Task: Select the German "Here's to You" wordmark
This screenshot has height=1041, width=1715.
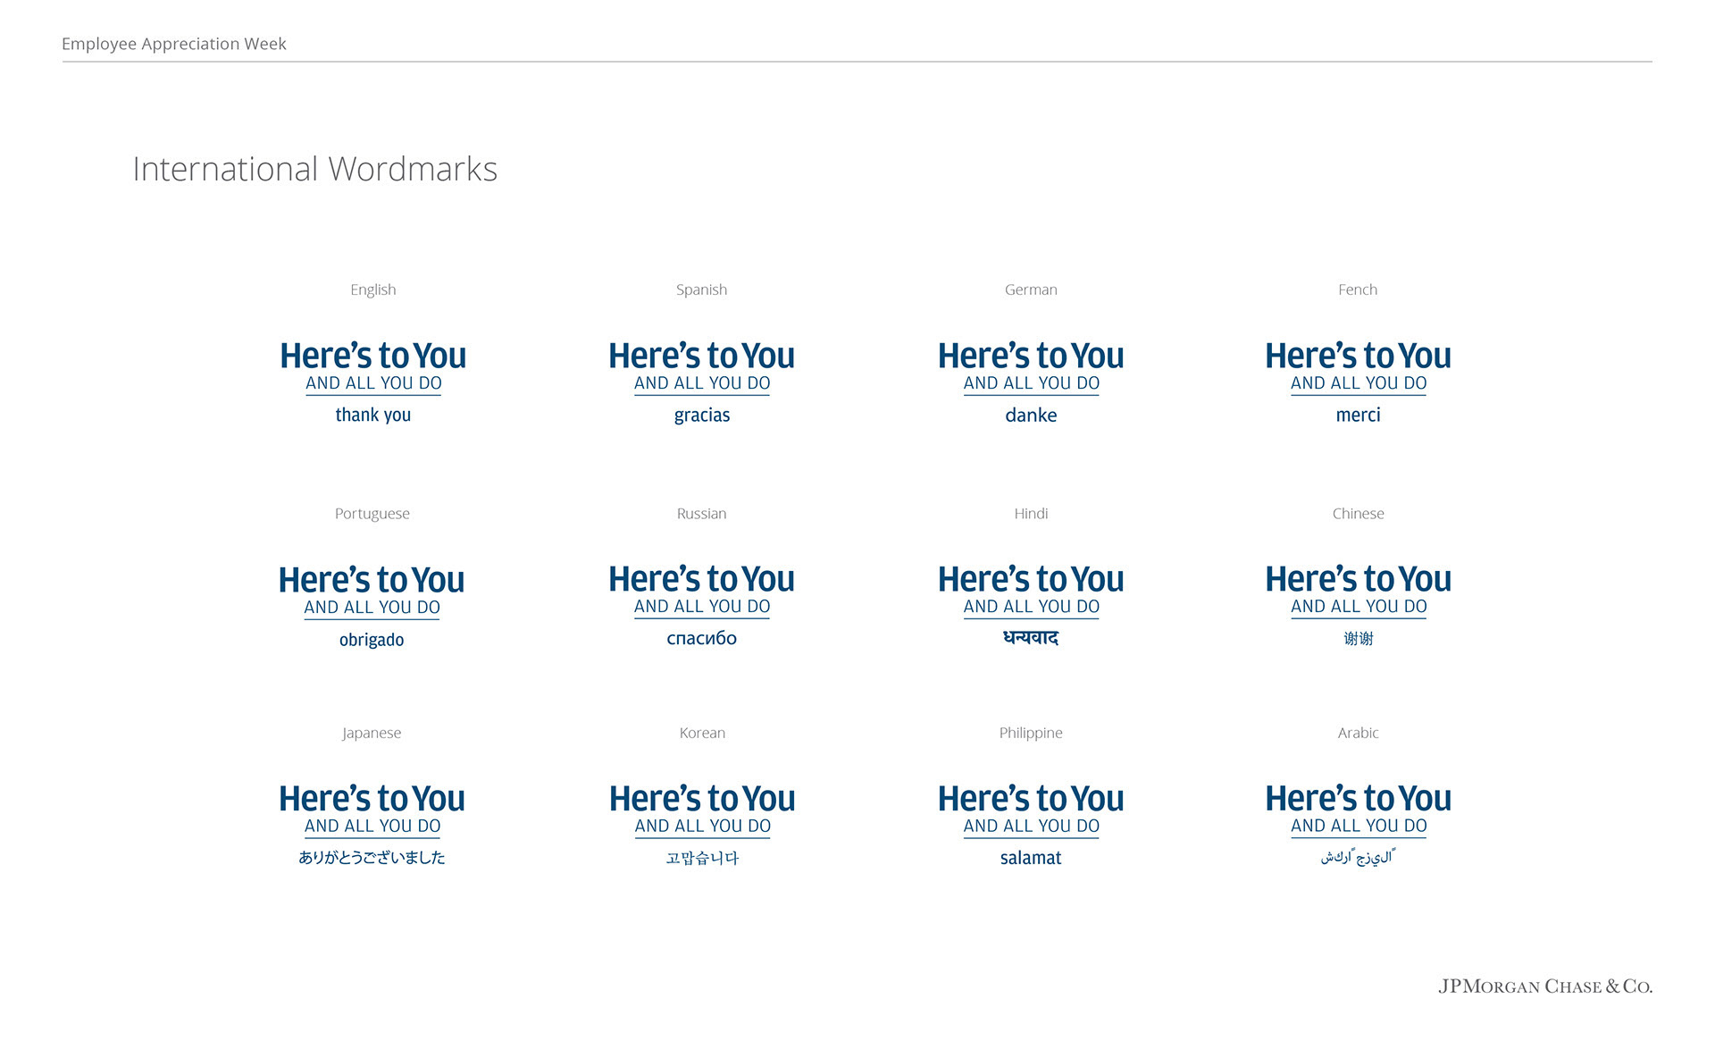Action: coord(1031,356)
